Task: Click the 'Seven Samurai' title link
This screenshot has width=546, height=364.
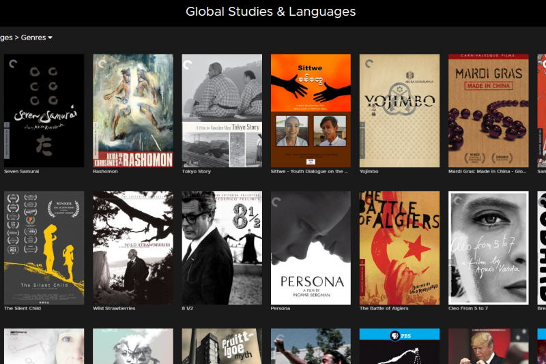Action: pos(22,171)
